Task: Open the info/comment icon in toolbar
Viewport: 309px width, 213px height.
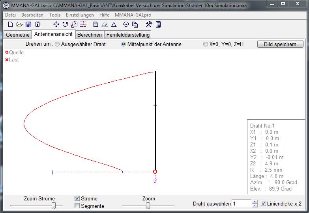Action: 37,24
